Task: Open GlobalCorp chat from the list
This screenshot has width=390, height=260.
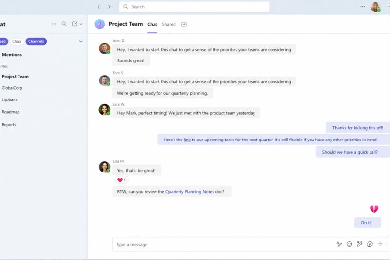Action: pyautogui.click(x=12, y=88)
